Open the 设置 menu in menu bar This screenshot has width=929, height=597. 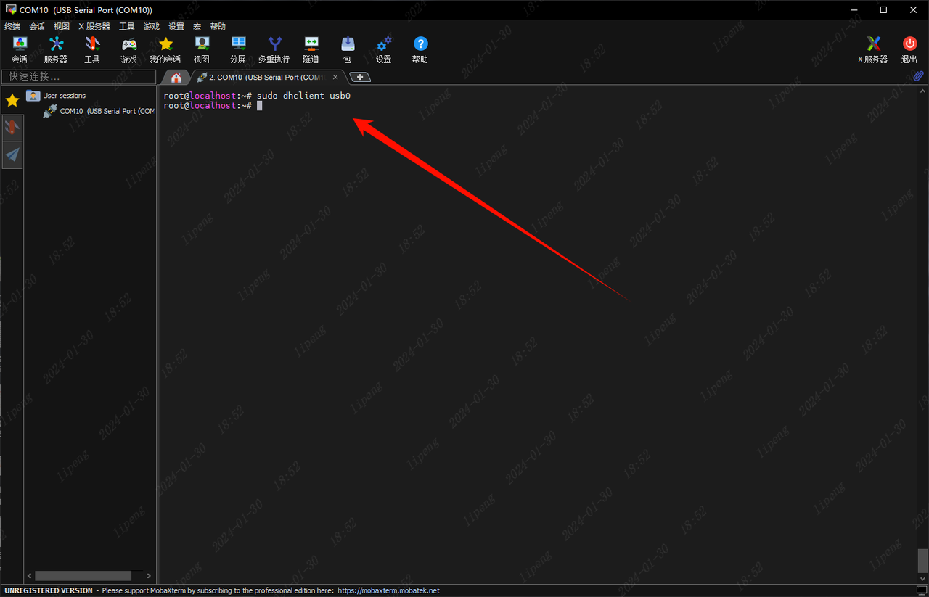pyautogui.click(x=176, y=26)
